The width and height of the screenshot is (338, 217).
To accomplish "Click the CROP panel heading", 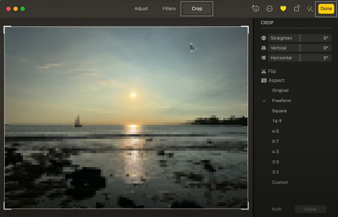I will coord(267,23).
